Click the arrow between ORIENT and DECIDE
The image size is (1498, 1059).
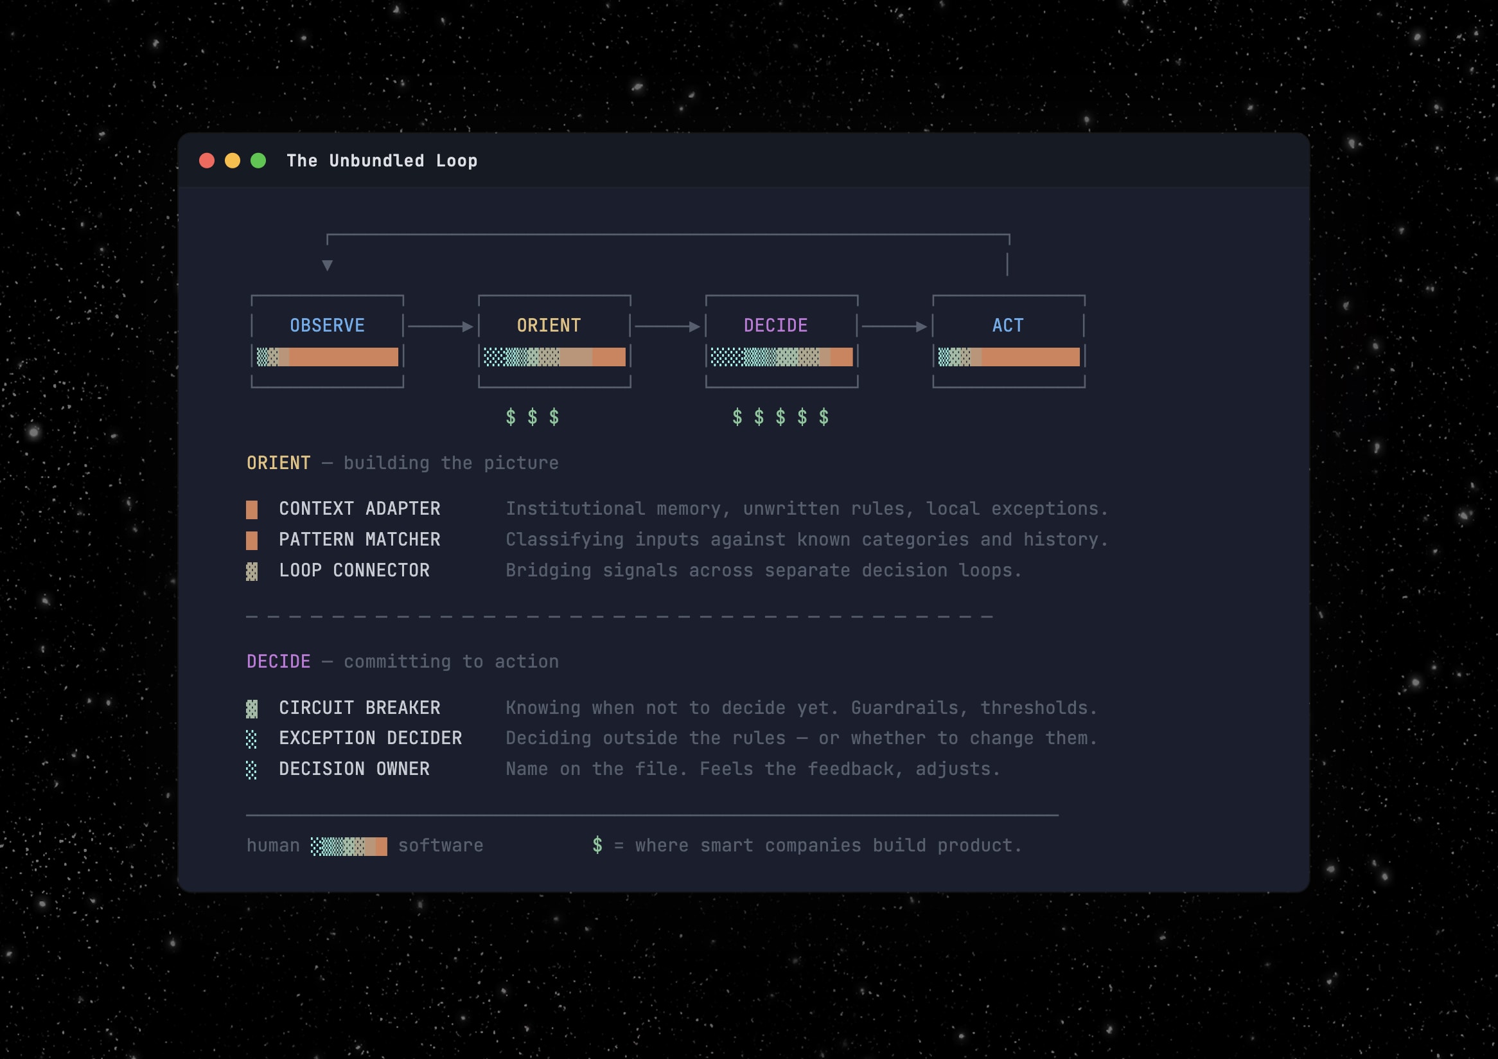tap(667, 326)
